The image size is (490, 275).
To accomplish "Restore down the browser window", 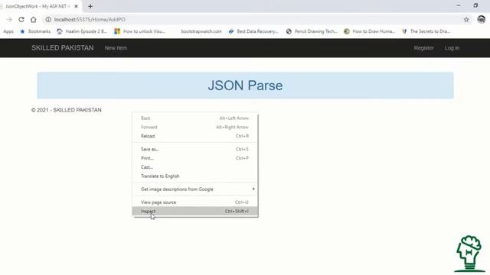I will [475, 5].
